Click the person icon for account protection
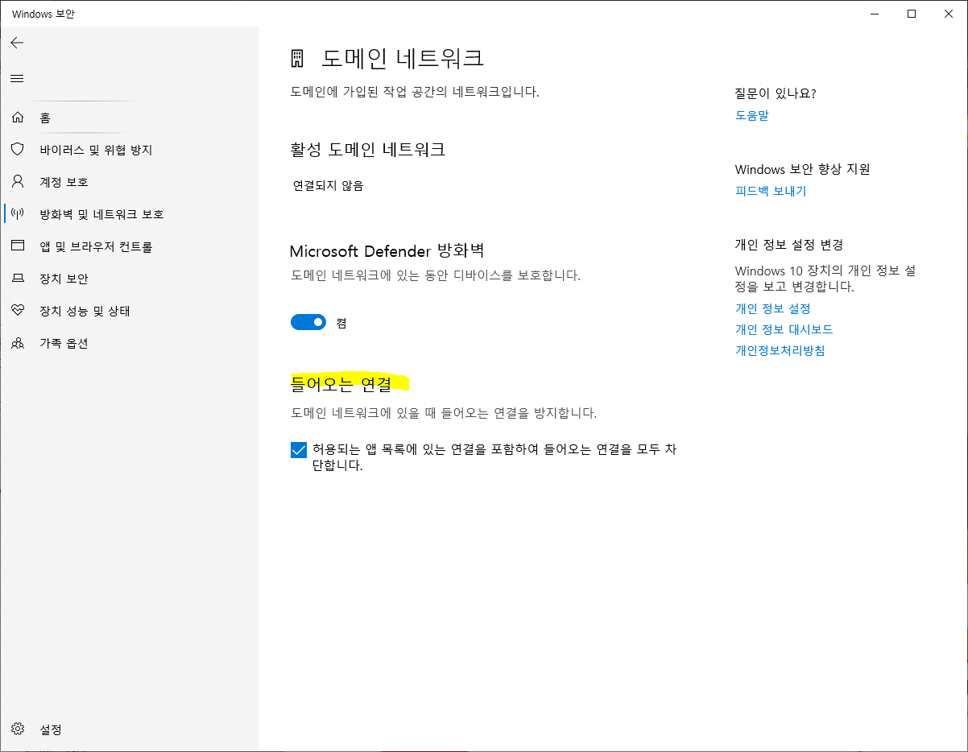The width and height of the screenshot is (968, 752). pyautogui.click(x=18, y=182)
